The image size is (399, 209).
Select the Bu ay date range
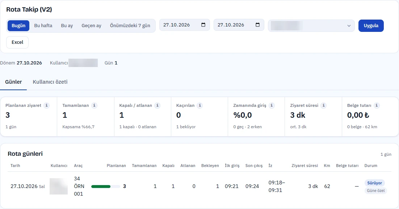[x=67, y=26]
